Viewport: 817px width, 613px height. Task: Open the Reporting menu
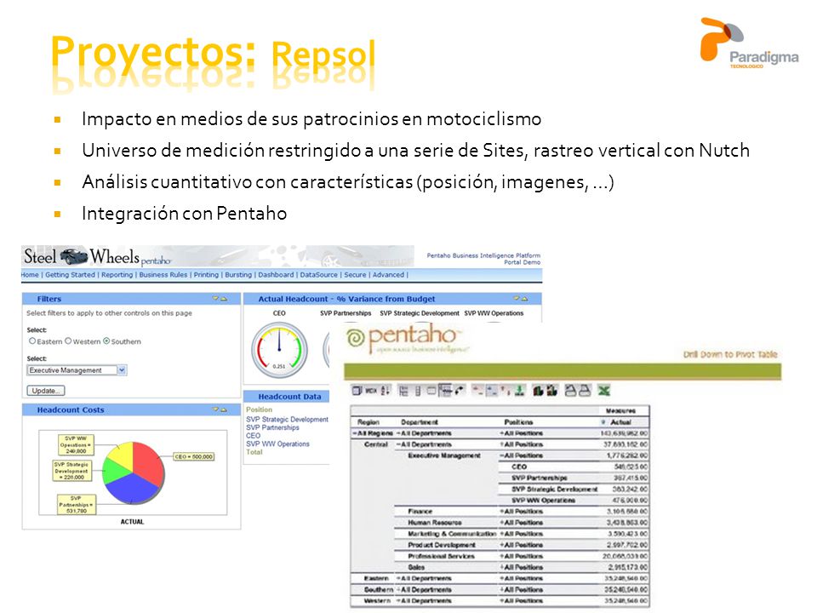117,275
